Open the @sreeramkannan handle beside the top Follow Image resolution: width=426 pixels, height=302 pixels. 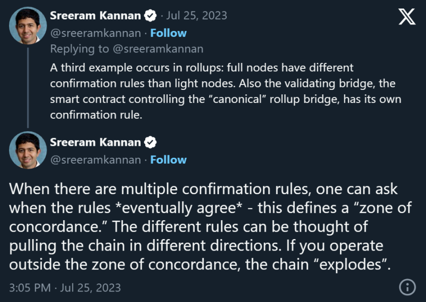point(95,33)
